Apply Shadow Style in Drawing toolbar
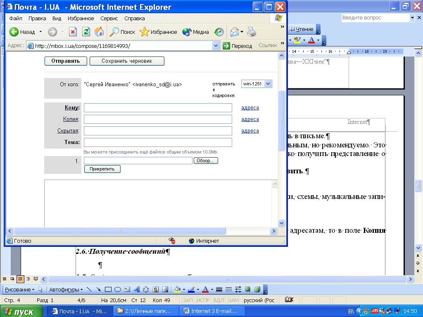The width and height of the screenshot is (423, 317). (247, 289)
